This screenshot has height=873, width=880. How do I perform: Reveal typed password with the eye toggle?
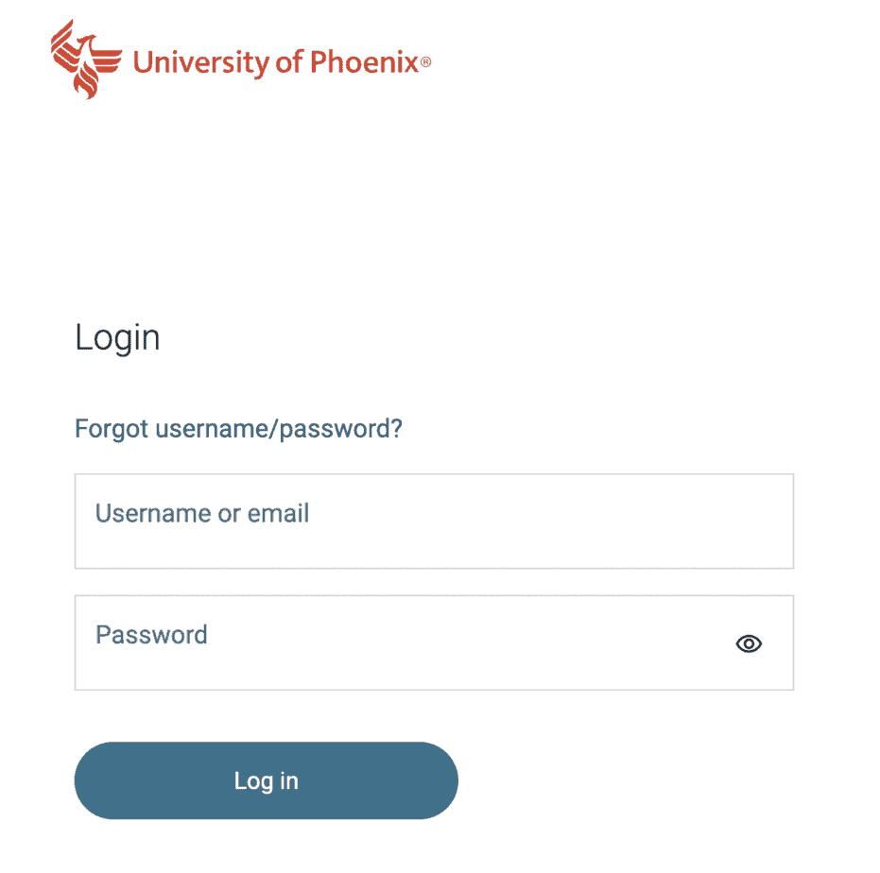pyautogui.click(x=748, y=643)
